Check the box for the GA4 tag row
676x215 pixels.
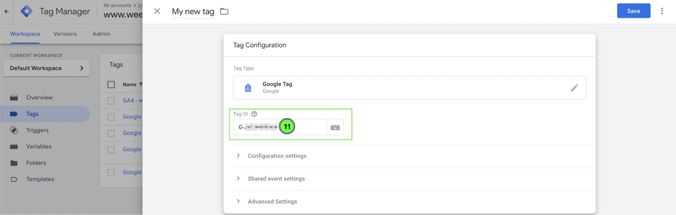111,101
